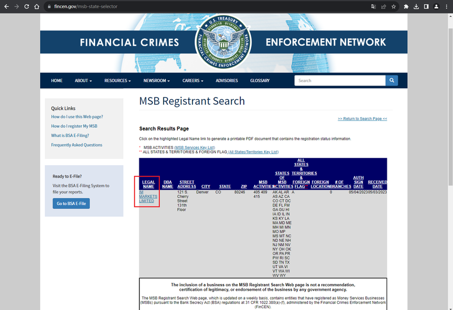Image resolution: width=453 pixels, height=310 pixels.
Task: Open the GLOSSARY menu item
Action: [260, 80]
